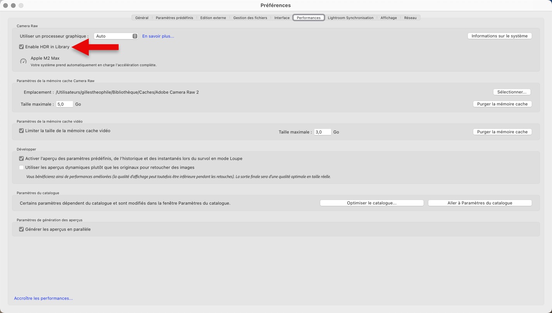Click Aller à Paramètres du catalogue

click(480, 203)
